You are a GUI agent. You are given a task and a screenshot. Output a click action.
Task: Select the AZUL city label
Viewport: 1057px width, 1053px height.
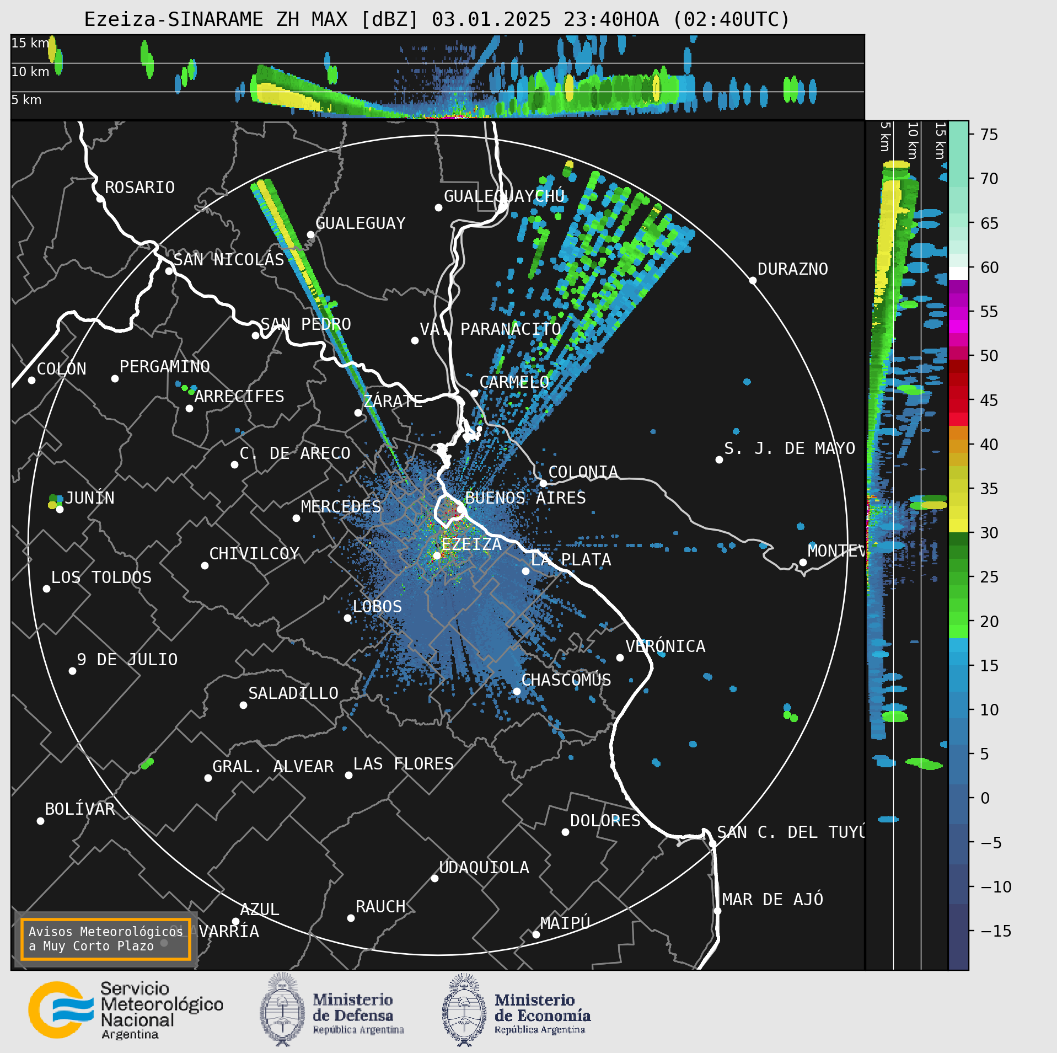[x=259, y=910]
